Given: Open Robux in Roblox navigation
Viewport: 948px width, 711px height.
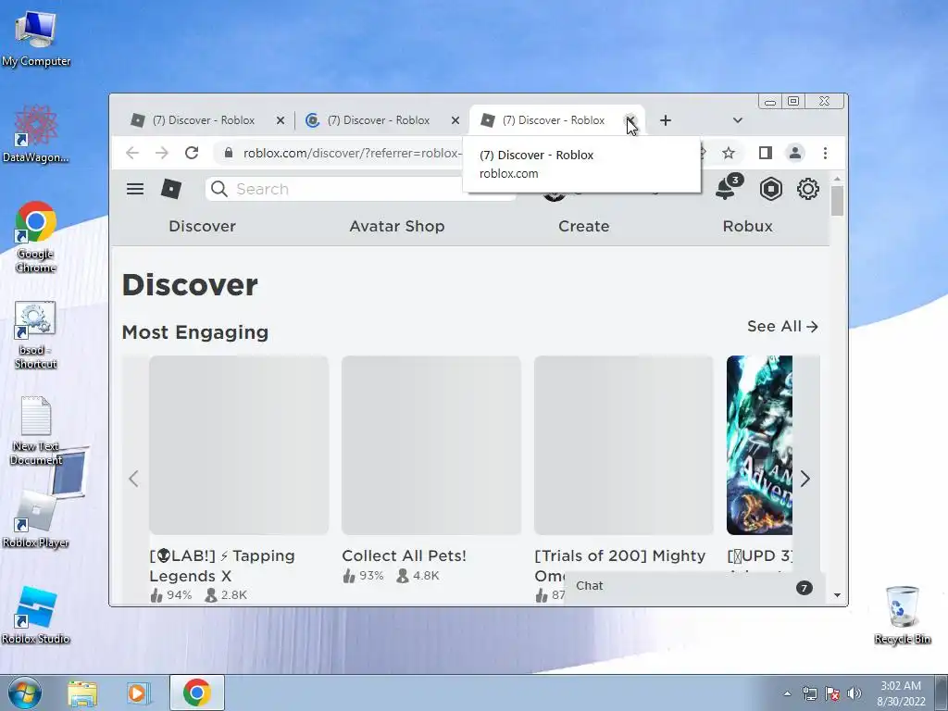Looking at the screenshot, I should [747, 226].
